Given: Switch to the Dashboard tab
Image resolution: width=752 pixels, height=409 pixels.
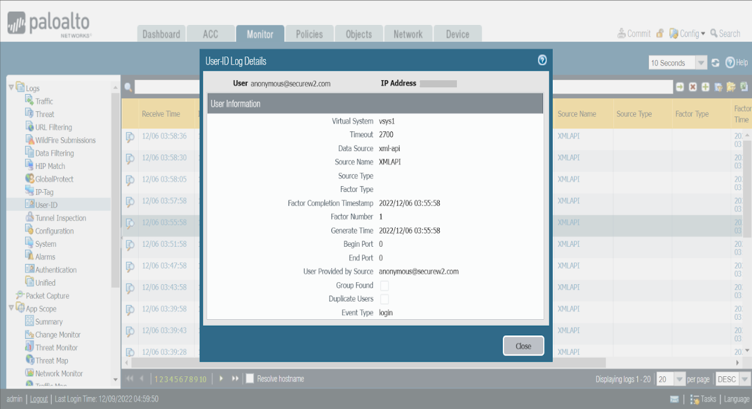Looking at the screenshot, I should (x=161, y=34).
